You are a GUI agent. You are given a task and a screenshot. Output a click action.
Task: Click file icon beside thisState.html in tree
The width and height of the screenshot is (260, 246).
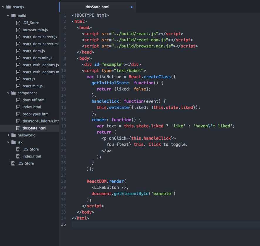tap(18, 128)
